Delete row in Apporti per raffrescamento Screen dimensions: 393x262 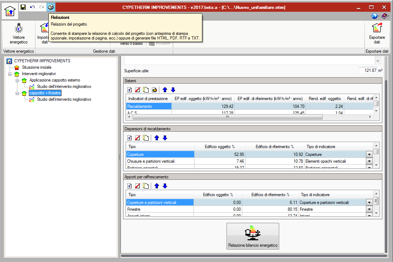[x=138, y=186]
